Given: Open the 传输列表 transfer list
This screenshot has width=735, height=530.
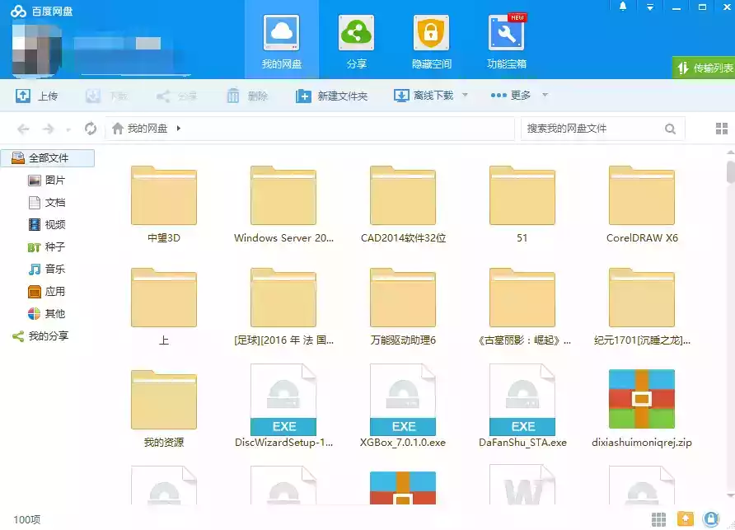Looking at the screenshot, I should [706, 69].
